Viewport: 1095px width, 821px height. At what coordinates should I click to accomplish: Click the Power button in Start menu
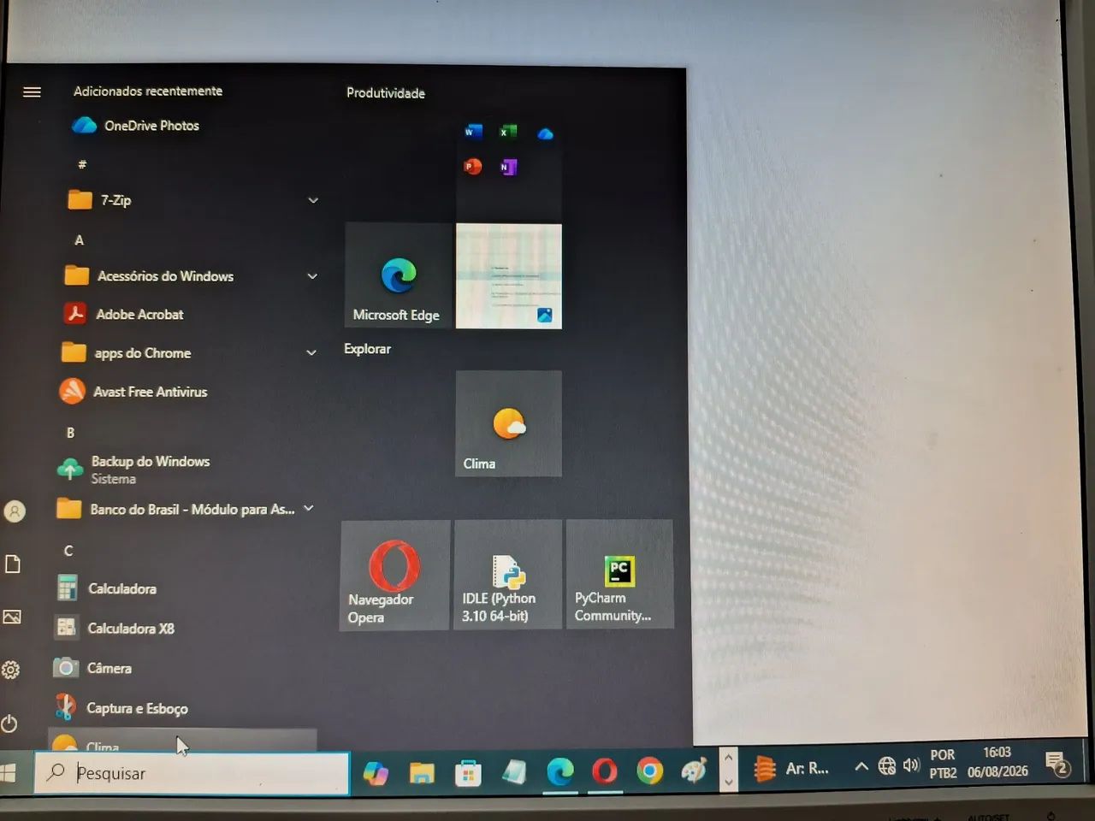pos(9,724)
